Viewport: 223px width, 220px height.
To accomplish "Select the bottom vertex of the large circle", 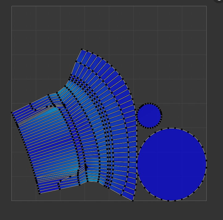I will 169,201.
